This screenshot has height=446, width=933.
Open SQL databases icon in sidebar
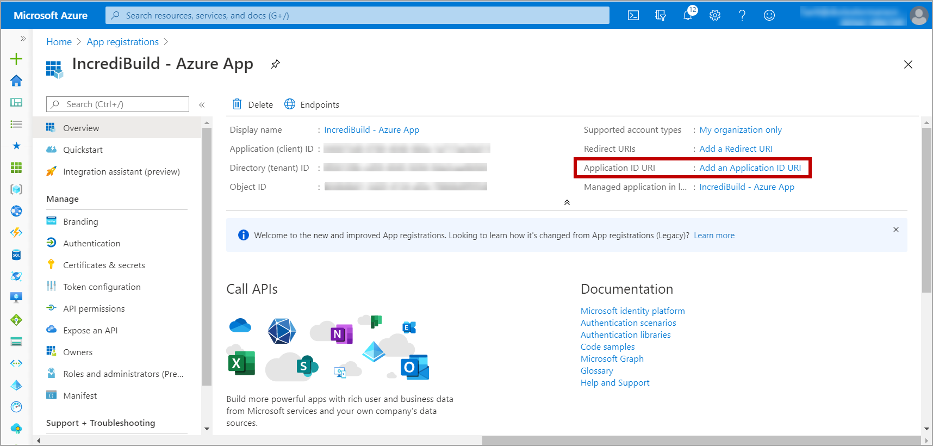pos(16,255)
